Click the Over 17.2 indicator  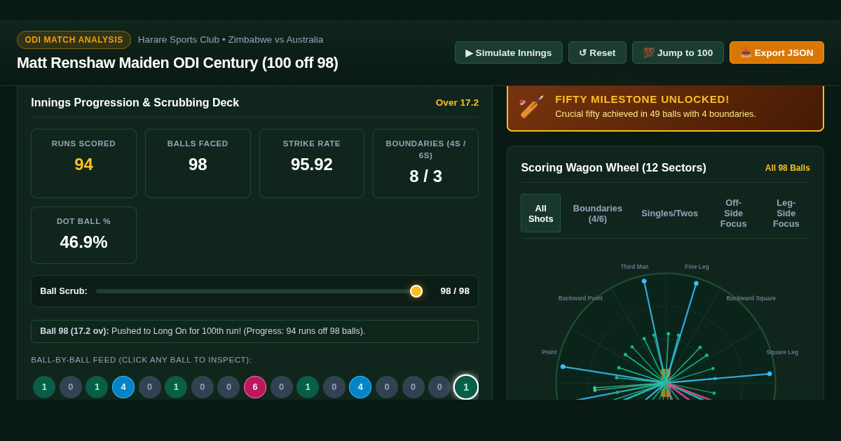[457, 103]
